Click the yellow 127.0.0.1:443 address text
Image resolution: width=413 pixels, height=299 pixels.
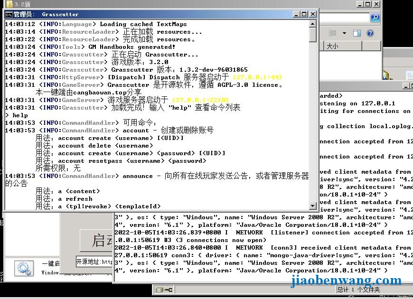pos(257,77)
